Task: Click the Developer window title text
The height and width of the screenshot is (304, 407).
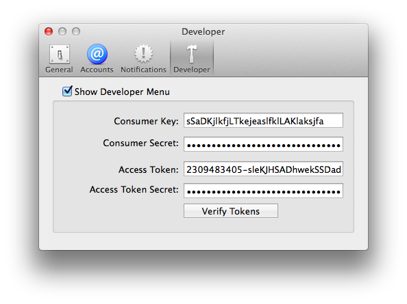Action: click(203, 32)
